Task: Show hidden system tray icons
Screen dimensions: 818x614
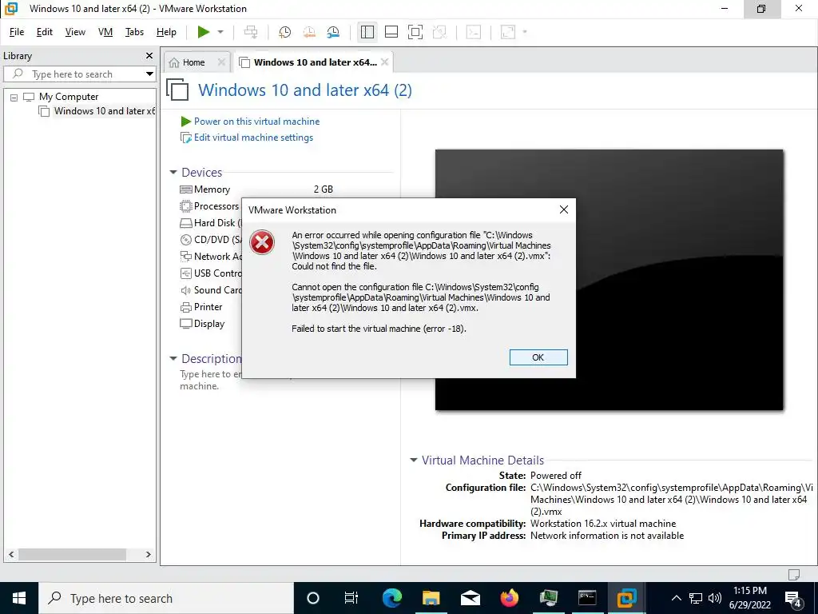Action: (676, 598)
